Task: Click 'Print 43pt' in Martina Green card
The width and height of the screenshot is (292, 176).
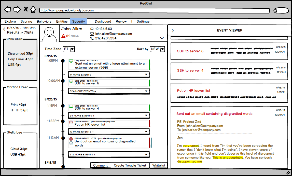Action: coord(18,105)
